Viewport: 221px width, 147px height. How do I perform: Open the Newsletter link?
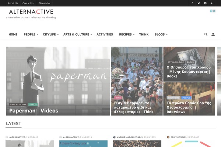[45, 3]
